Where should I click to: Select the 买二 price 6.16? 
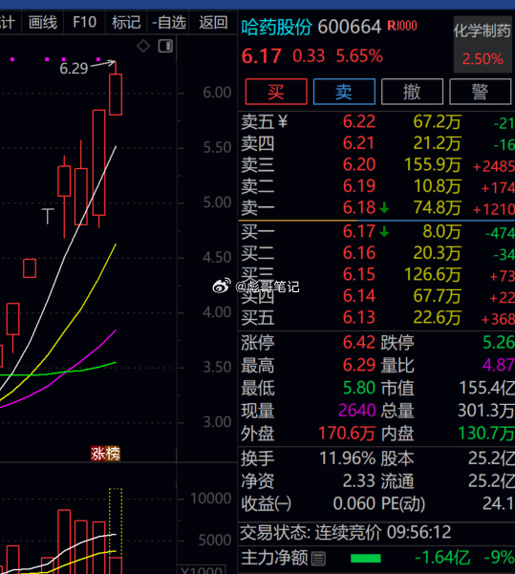(359, 253)
